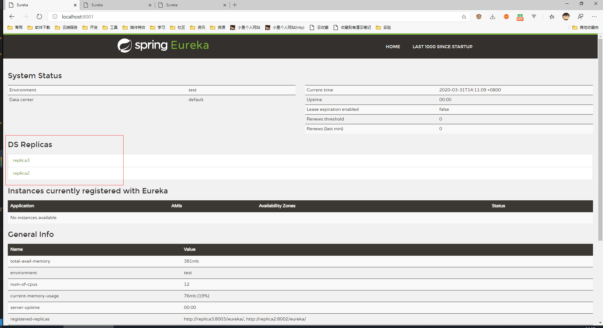This screenshot has width=603, height=328.
Task: Select the Data center value default
Action: pyautogui.click(x=196, y=100)
